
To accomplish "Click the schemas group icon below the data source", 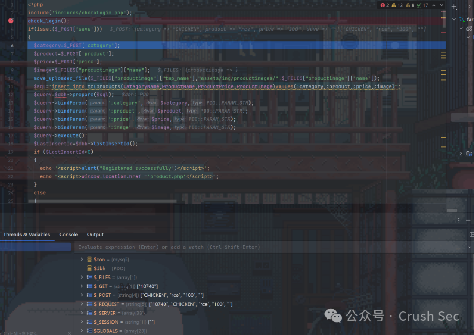I will click(x=469, y=28).
